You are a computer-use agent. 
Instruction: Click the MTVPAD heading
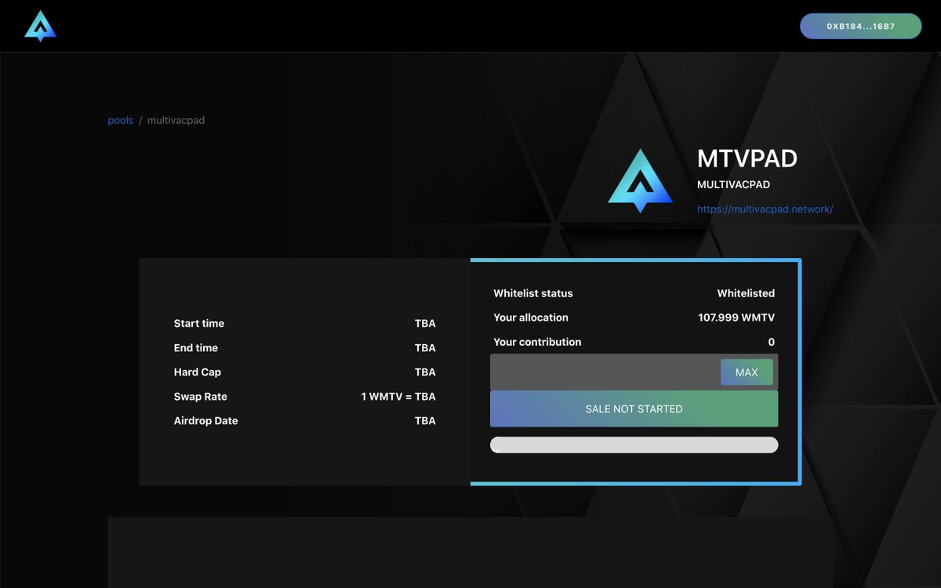coord(747,158)
